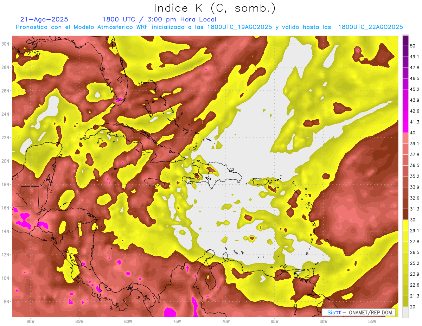Click the '35.2' color scale label

[x=415, y=176]
